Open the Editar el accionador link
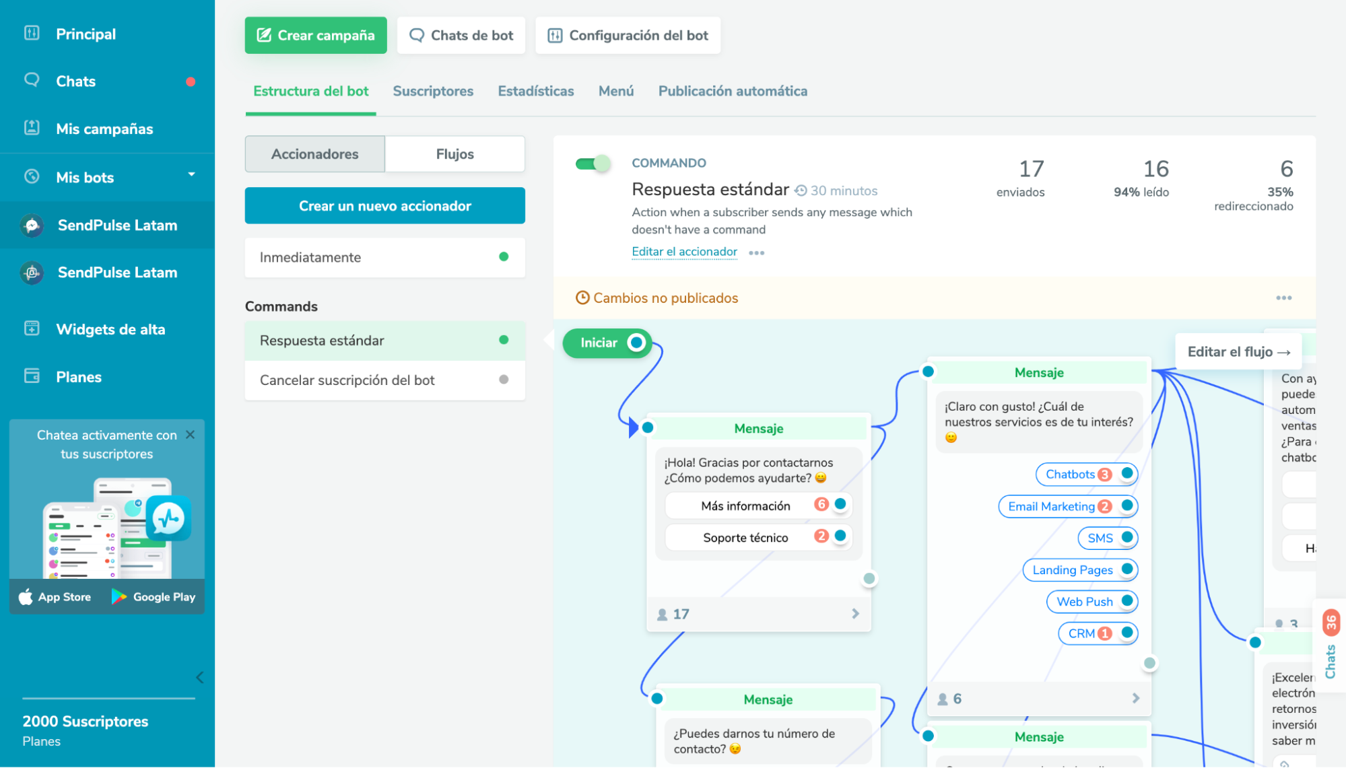Image resolution: width=1346 pixels, height=768 pixels. pyautogui.click(x=684, y=252)
